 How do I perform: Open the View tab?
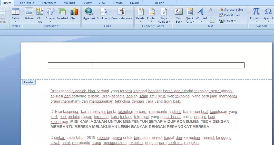(102, 3)
